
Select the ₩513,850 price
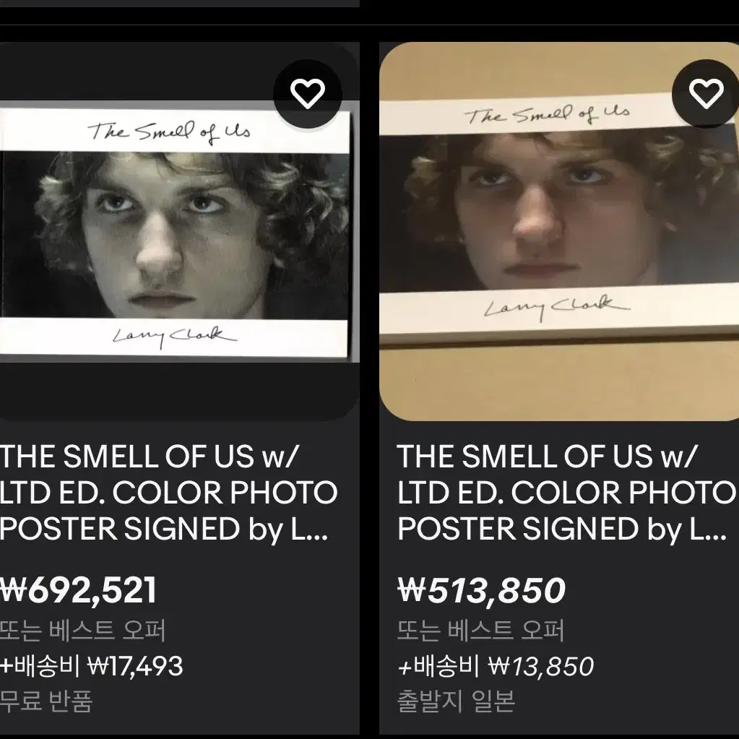pos(481,590)
